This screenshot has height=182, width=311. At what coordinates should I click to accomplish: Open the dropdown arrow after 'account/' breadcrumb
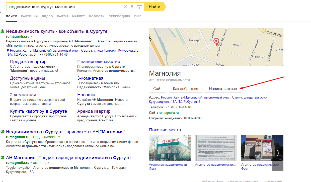(x=48, y=163)
